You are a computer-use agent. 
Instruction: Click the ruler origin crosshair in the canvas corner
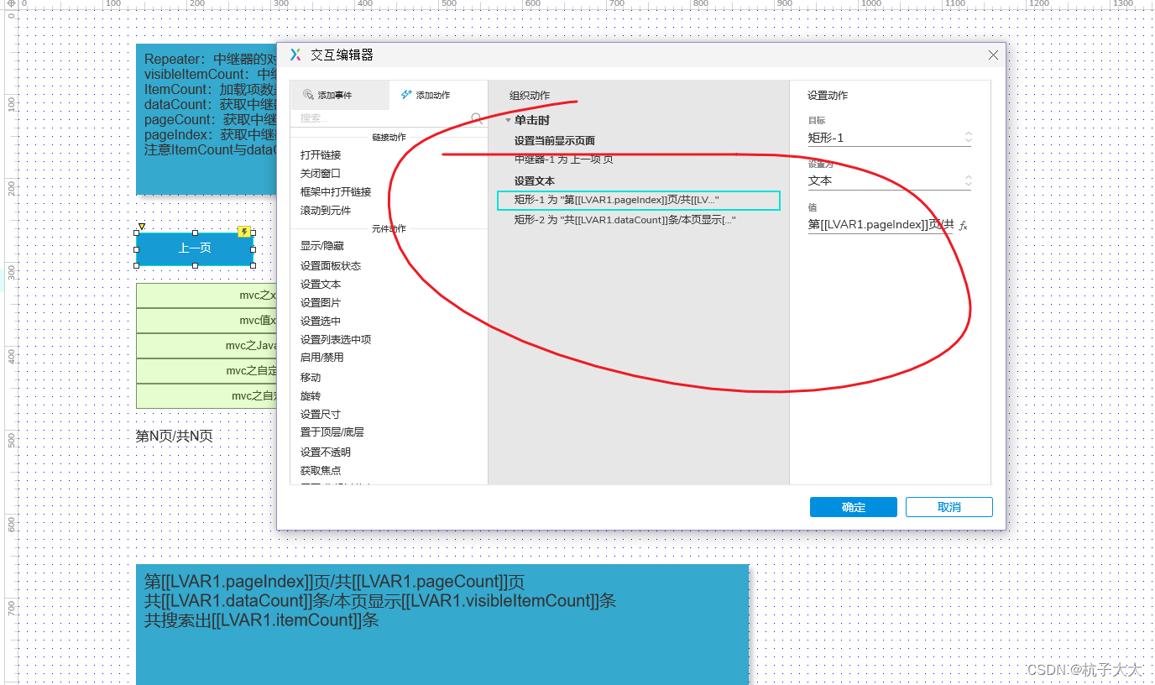[x=11, y=4]
